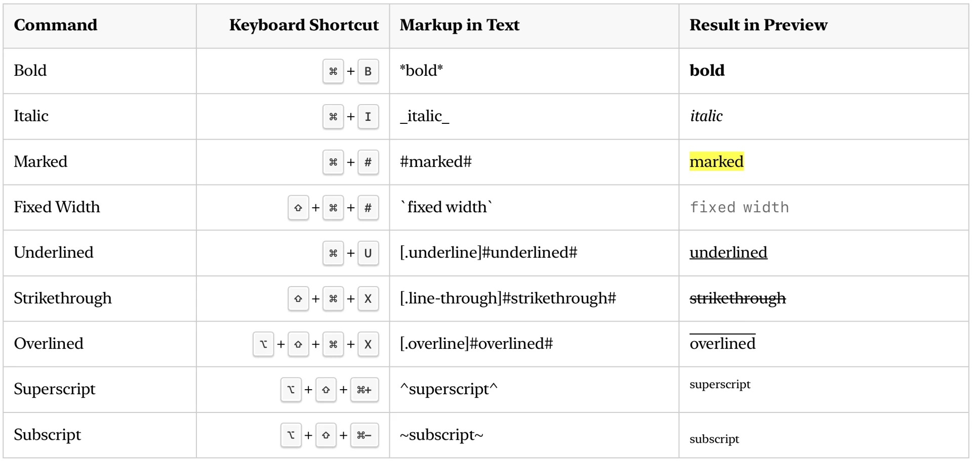Click the struck-through 'strikethrough' preview text
972x462 pixels.
pyautogui.click(x=738, y=298)
